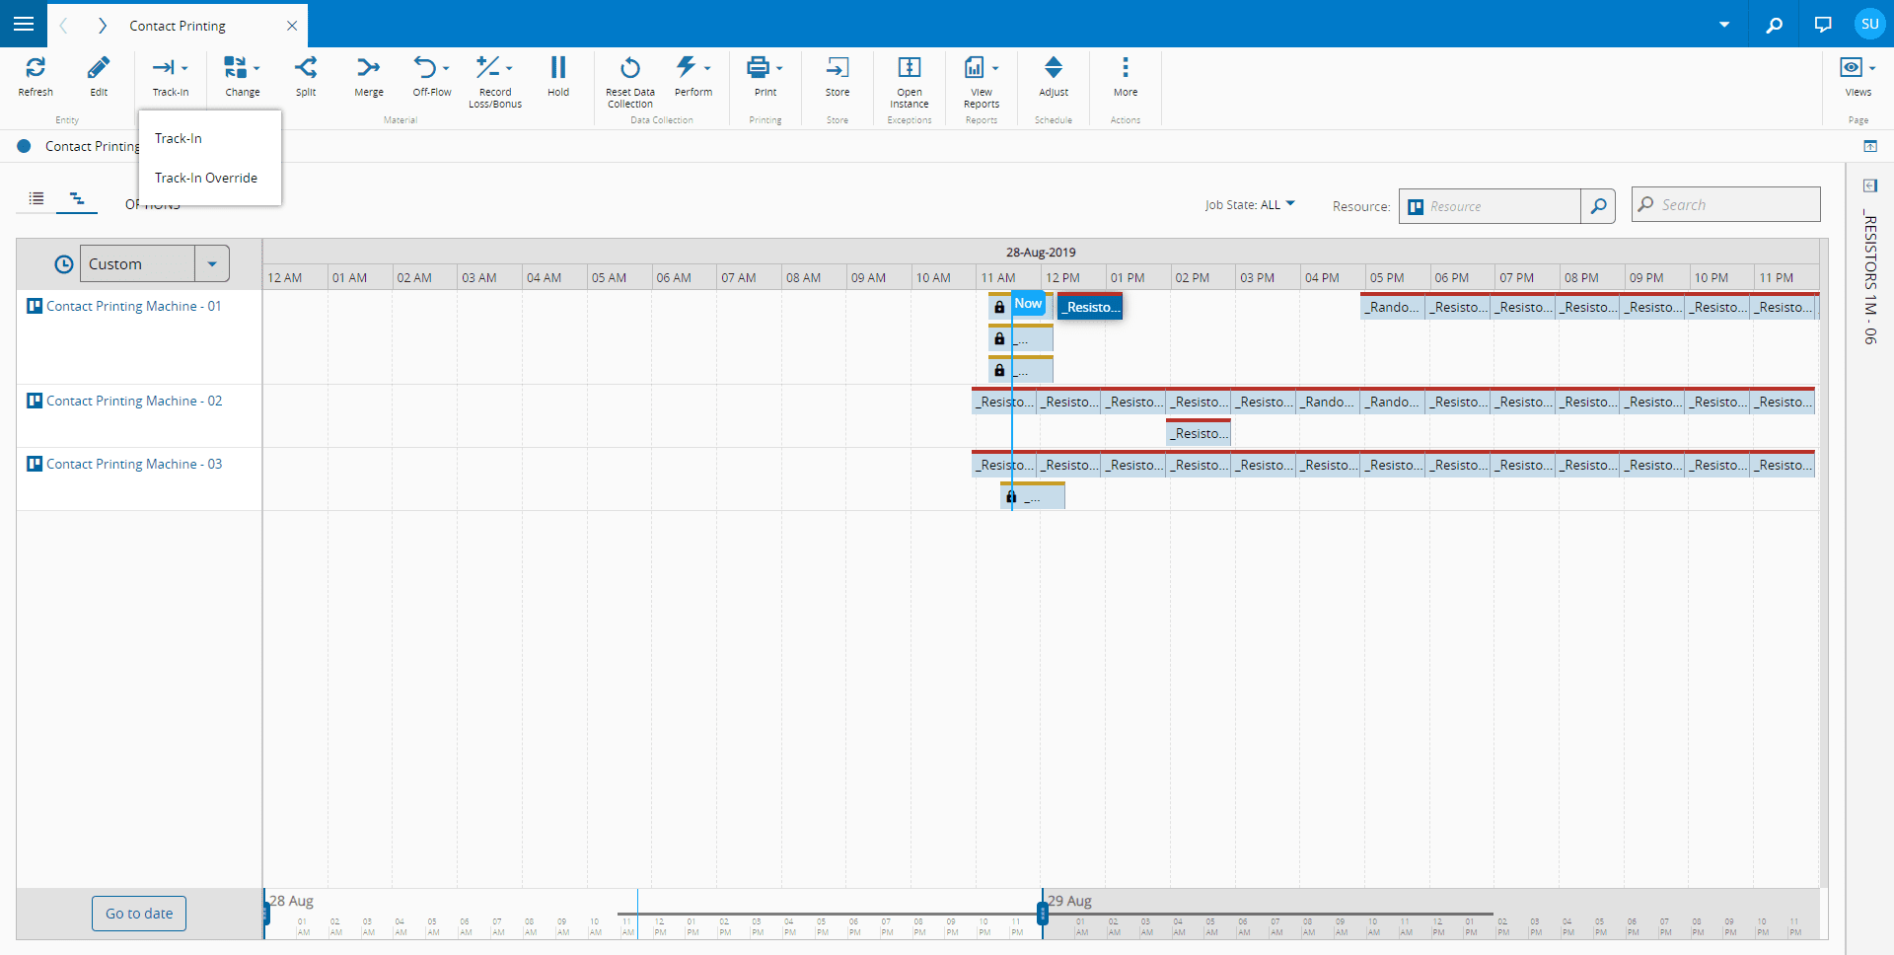This screenshot has height=955, width=1894.
Task: Switch to the Contact Printing tab
Action: pos(177,26)
